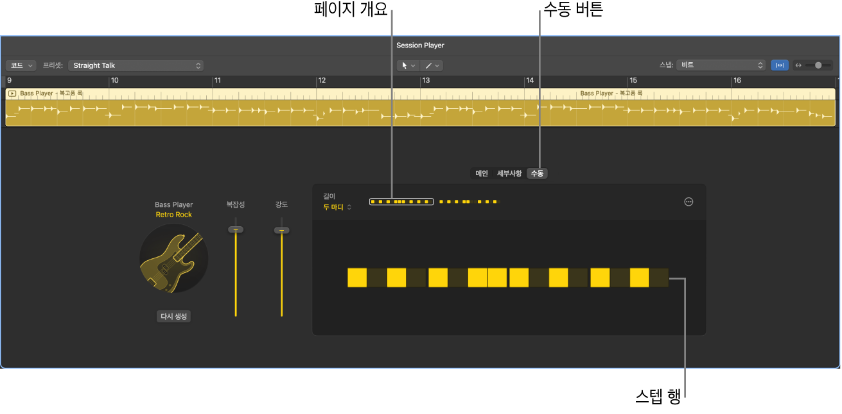Switch to the 세부사항 tab

tap(509, 173)
